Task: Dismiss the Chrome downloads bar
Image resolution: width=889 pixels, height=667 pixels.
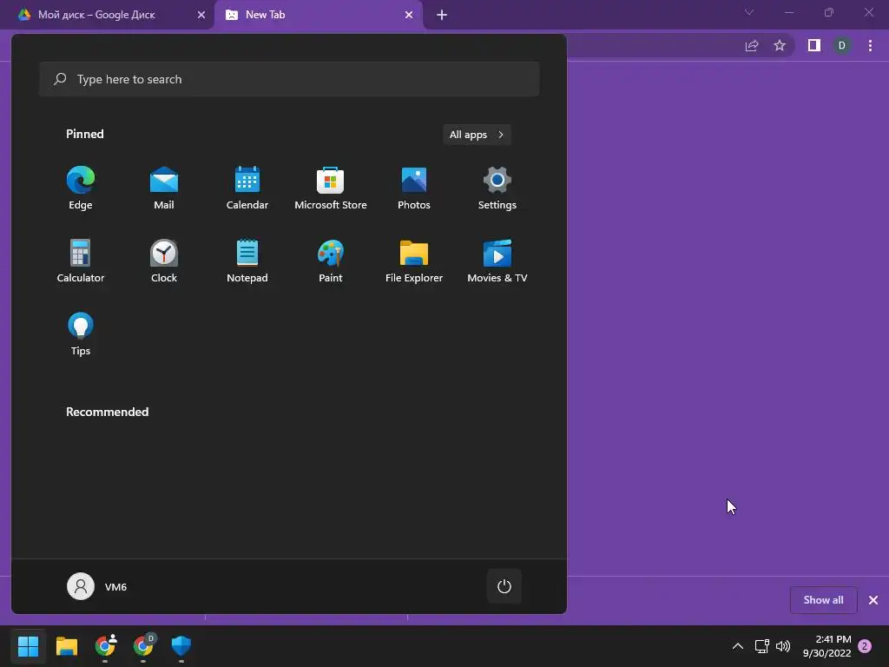Action: click(x=873, y=600)
